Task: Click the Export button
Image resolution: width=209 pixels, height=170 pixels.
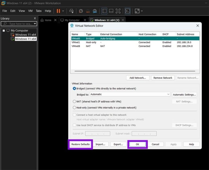Action: coord(118,144)
